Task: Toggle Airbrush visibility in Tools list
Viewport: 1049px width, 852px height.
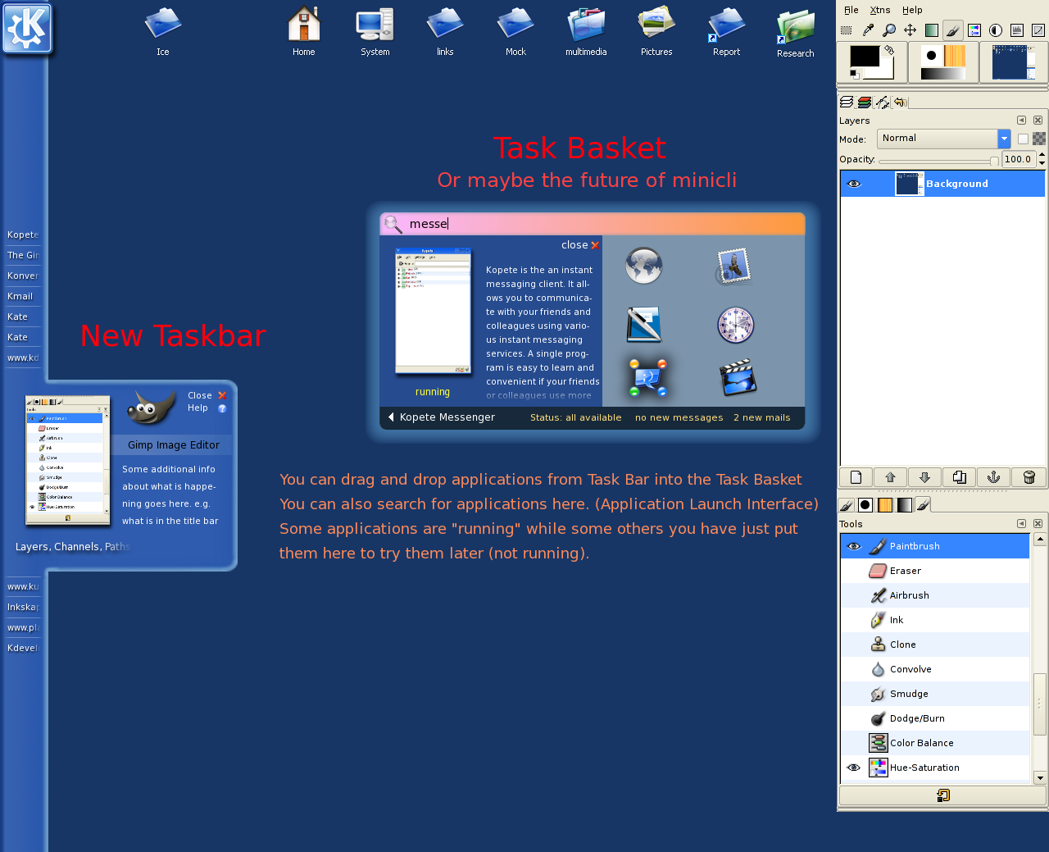Action: click(x=854, y=595)
